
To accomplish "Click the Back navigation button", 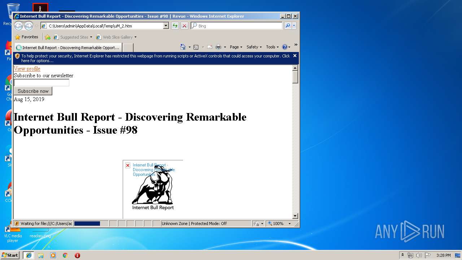I will [18, 26].
